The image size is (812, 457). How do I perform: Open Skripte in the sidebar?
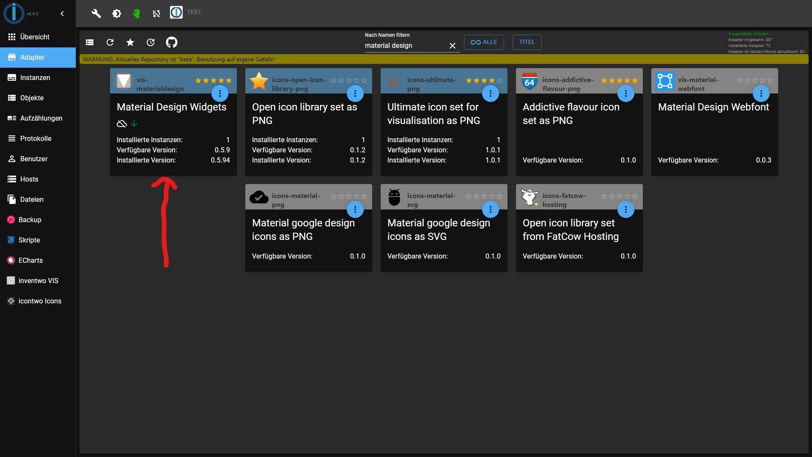[38, 240]
